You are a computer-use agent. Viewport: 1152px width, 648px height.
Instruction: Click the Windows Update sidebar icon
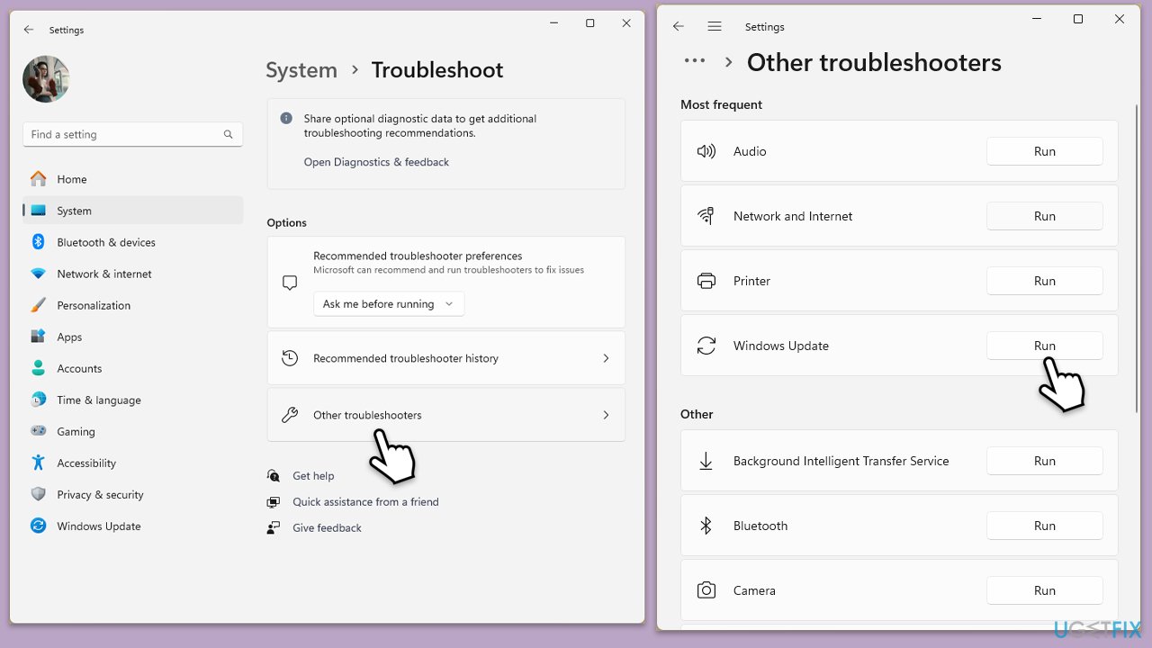[38, 526]
